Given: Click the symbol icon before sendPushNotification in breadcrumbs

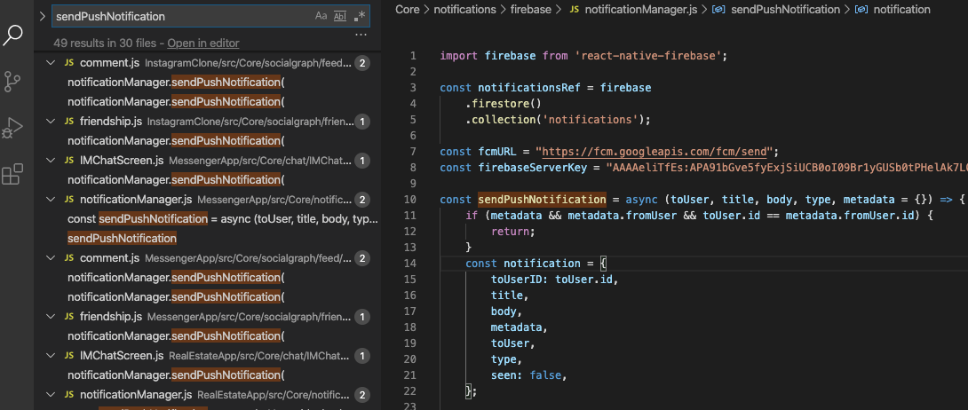Looking at the screenshot, I should [x=718, y=10].
